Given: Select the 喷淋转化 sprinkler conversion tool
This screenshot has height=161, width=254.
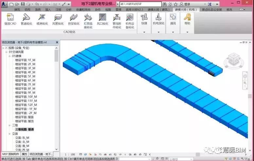Looking at the screenshot, I should pos(42,19).
